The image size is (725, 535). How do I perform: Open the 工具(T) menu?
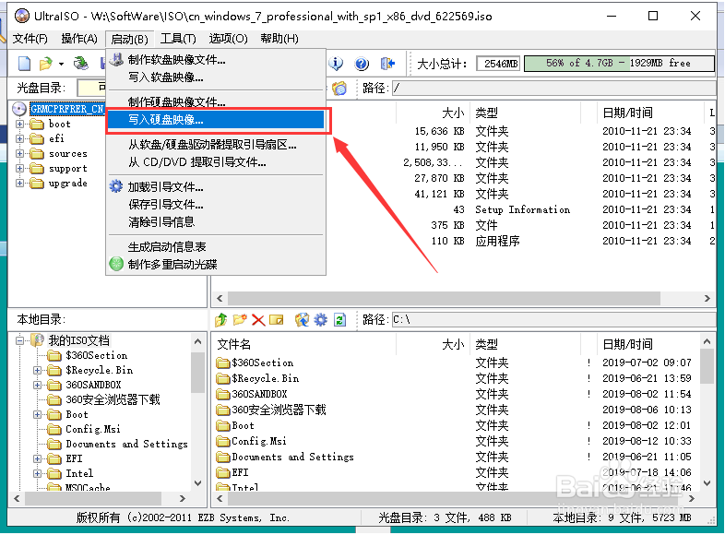(178, 39)
